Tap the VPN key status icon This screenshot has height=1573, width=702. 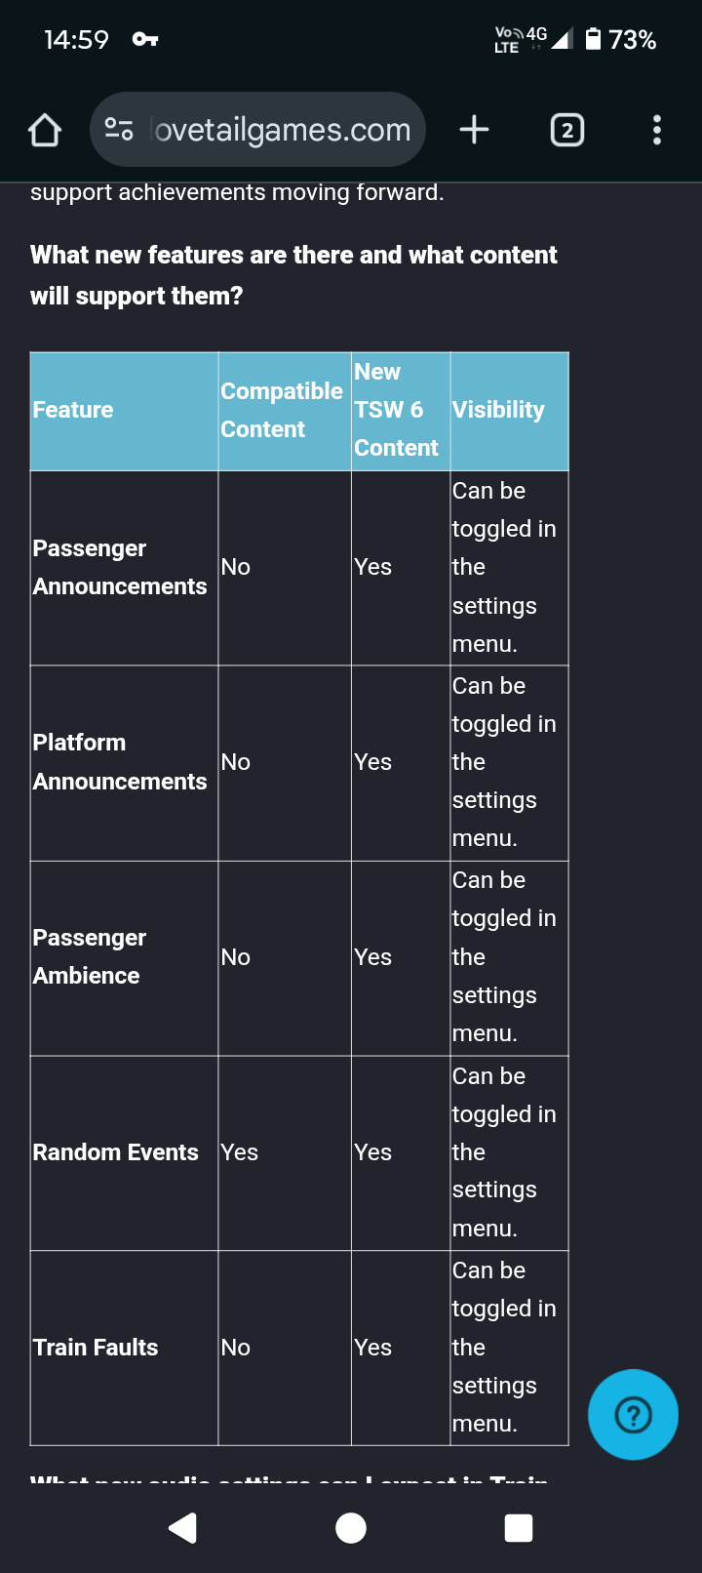tap(145, 40)
